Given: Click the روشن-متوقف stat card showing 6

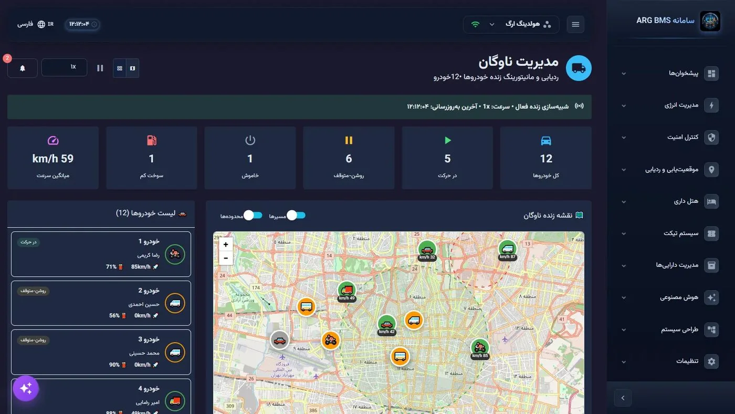Looking at the screenshot, I should (349, 158).
